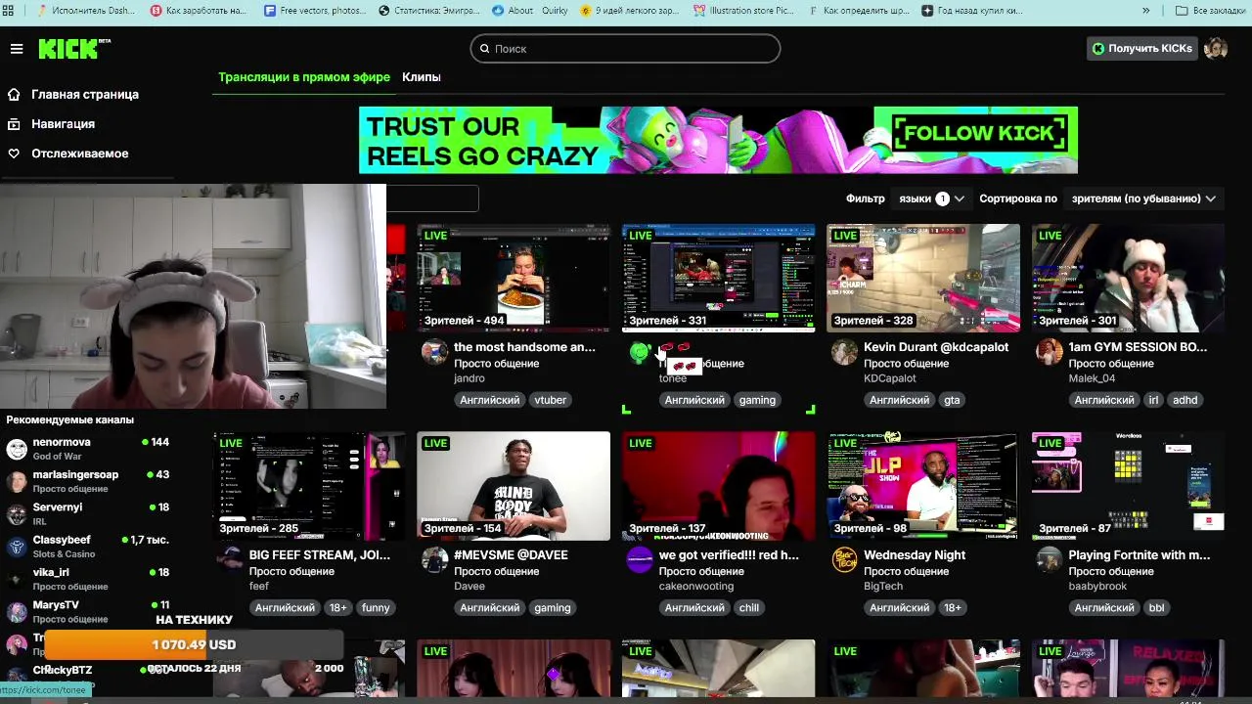Click the search magnifier icon
This screenshot has height=704, width=1252.
click(484, 49)
